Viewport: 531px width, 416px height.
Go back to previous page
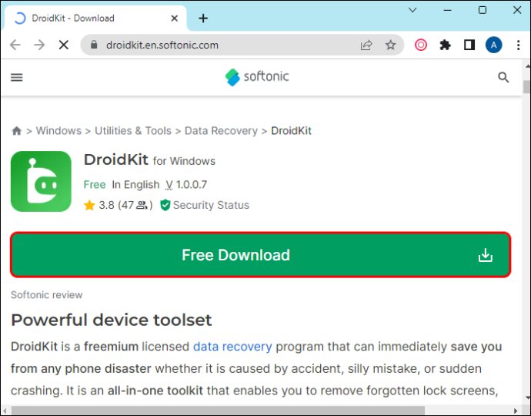15,45
